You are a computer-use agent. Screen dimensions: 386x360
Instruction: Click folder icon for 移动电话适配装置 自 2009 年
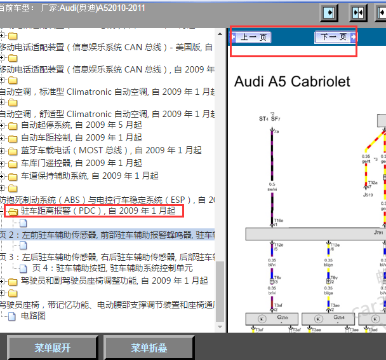(13, 58)
